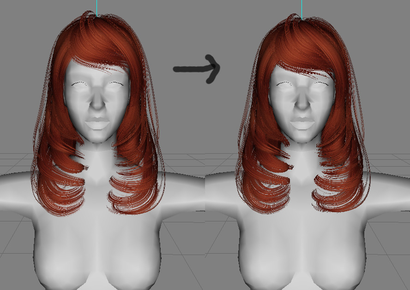
Task: Click the right model's lips
Action: click(x=302, y=122)
